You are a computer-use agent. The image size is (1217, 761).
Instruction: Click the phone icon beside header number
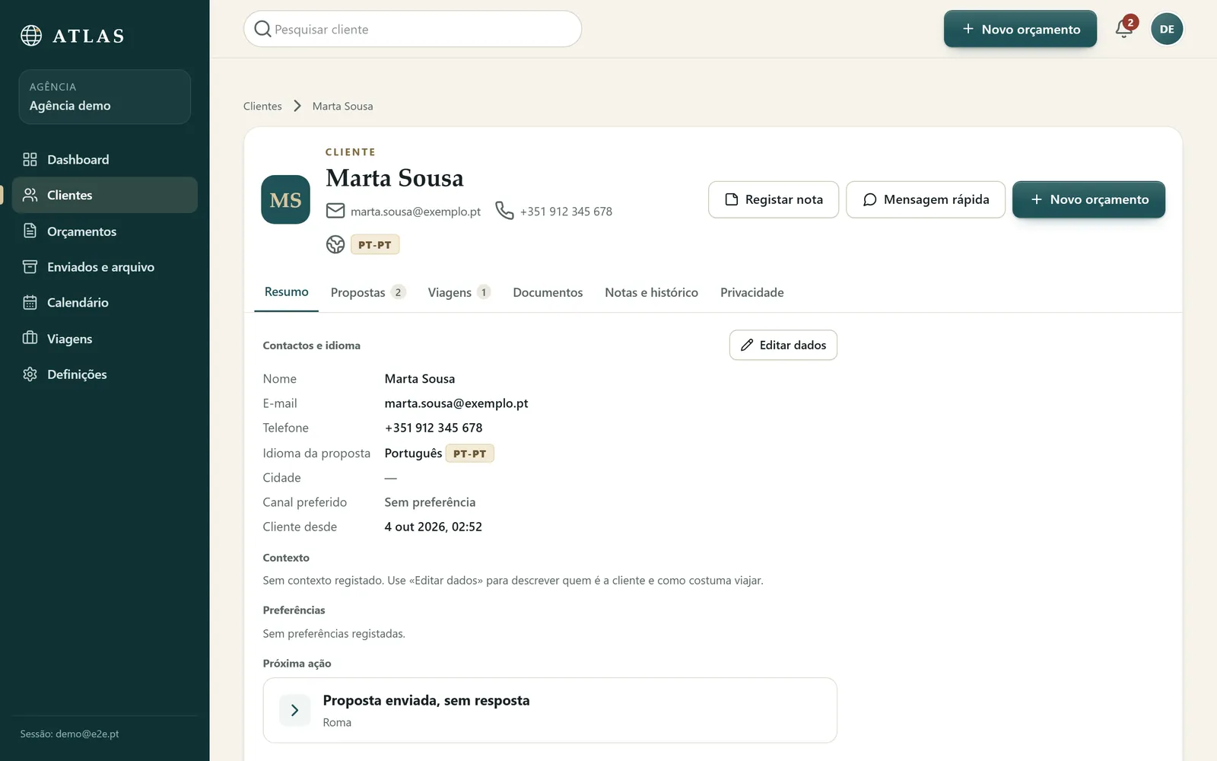pos(504,210)
